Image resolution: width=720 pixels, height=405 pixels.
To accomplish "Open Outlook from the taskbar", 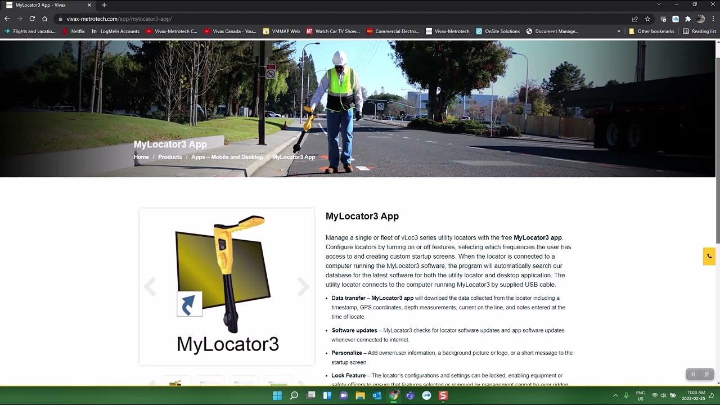I will [377, 395].
